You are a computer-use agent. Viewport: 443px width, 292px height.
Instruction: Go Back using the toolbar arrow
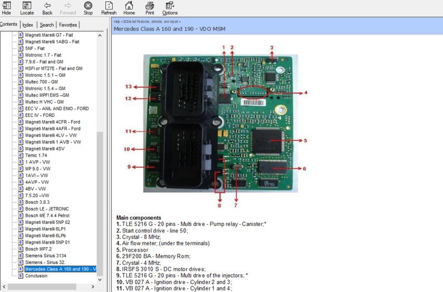click(48, 8)
